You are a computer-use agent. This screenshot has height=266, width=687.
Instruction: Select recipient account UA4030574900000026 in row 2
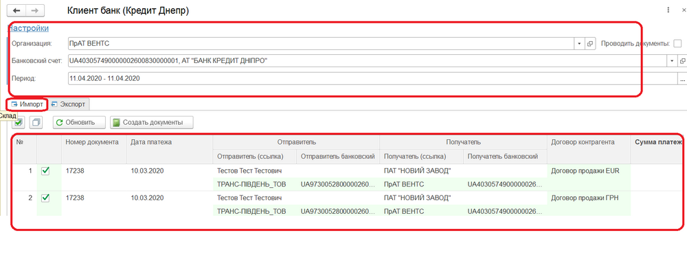point(505,211)
